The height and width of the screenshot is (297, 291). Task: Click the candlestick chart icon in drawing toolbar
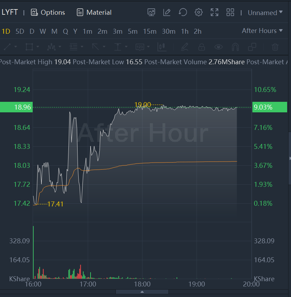(x=162, y=47)
